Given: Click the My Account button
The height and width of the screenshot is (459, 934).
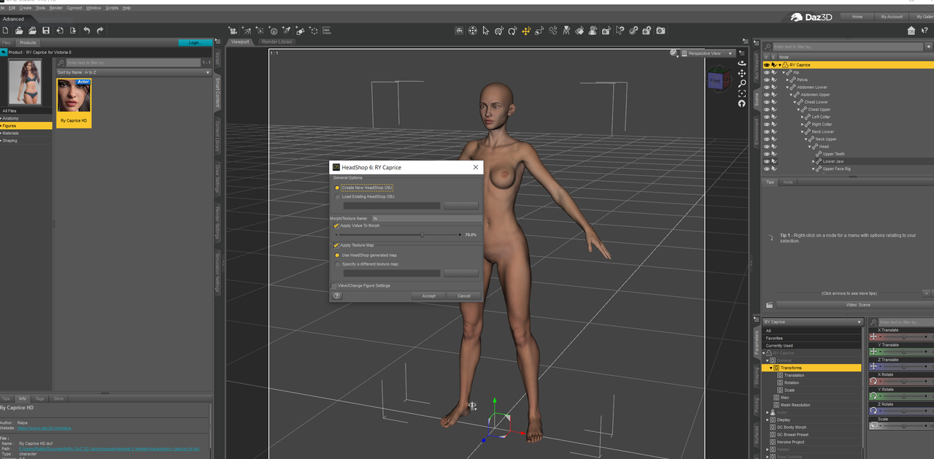Looking at the screenshot, I should coord(892,16).
